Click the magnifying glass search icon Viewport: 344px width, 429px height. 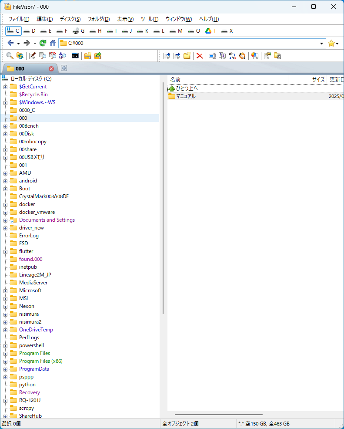[10, 56]
